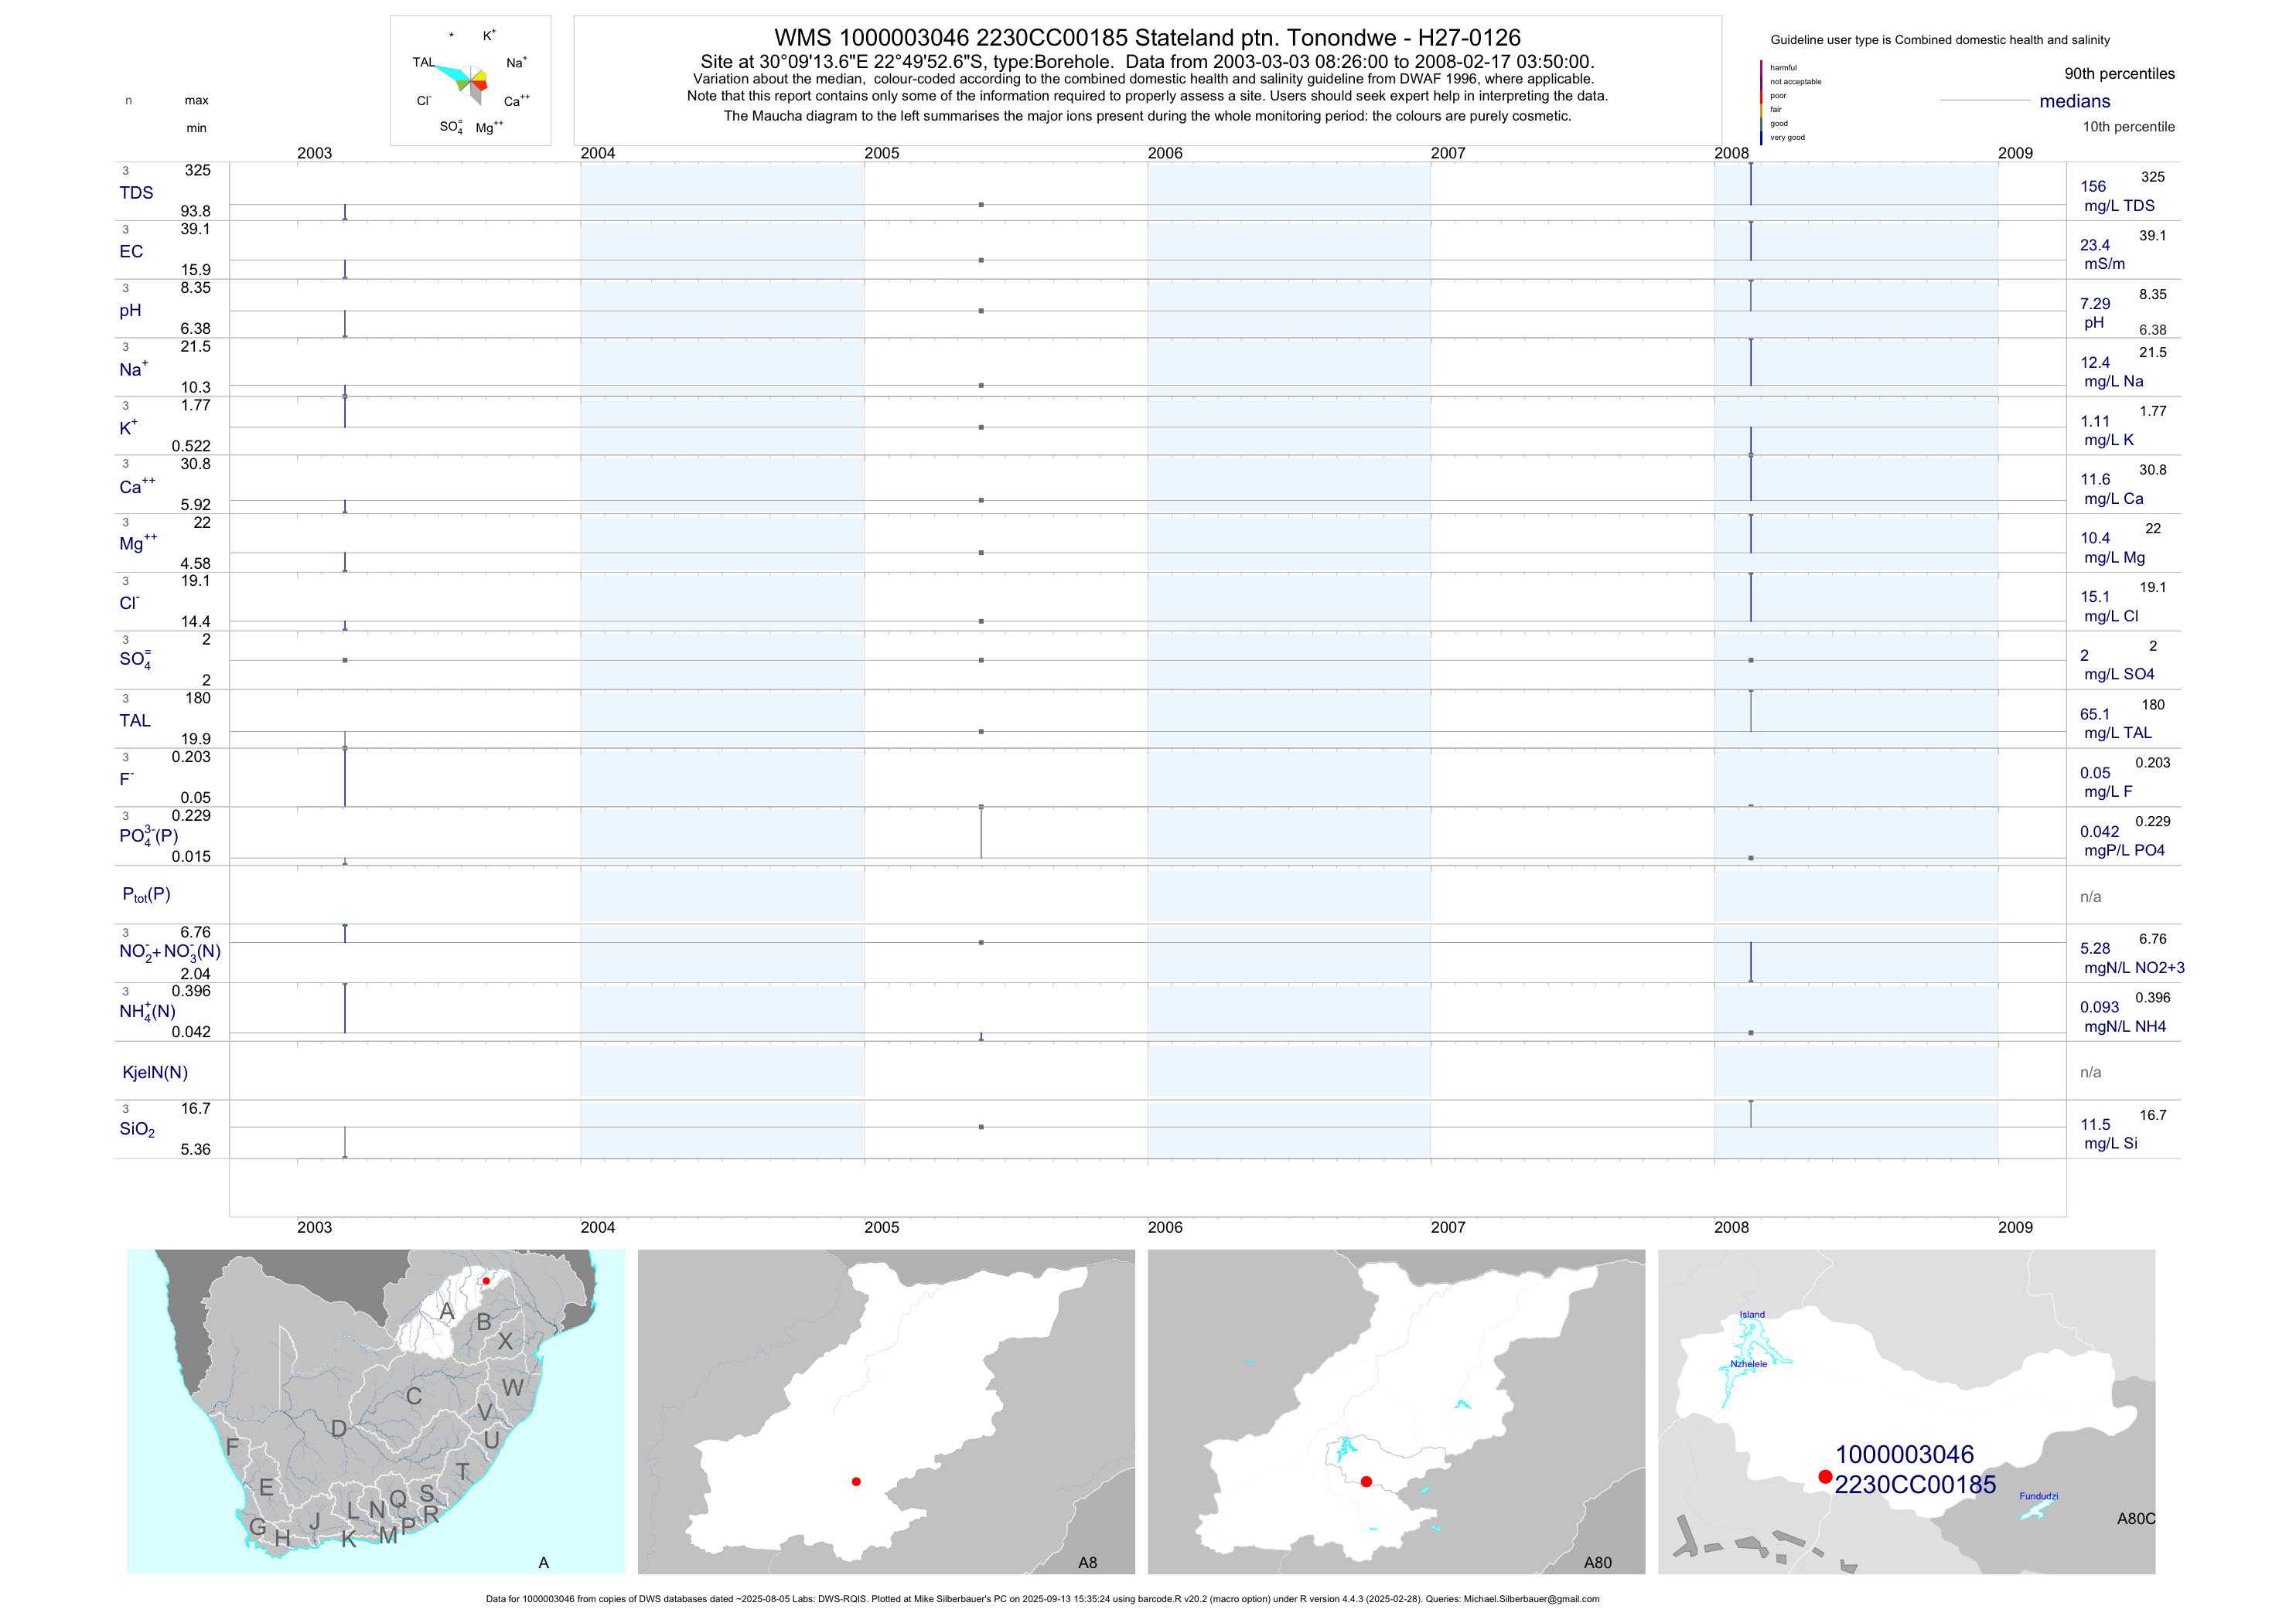The height and width of the screenshot is (1623, 2296).
Task: Click the medians legend text
Action: point(2075,101)
